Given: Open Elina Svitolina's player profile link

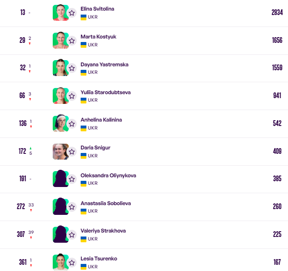Looking at the screenshot, I should [97, 9].
